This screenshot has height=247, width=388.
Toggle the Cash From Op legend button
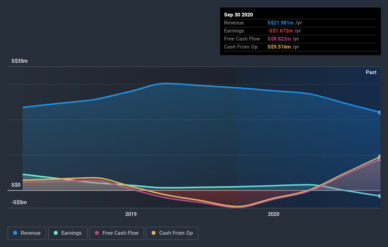coord(172,233)
